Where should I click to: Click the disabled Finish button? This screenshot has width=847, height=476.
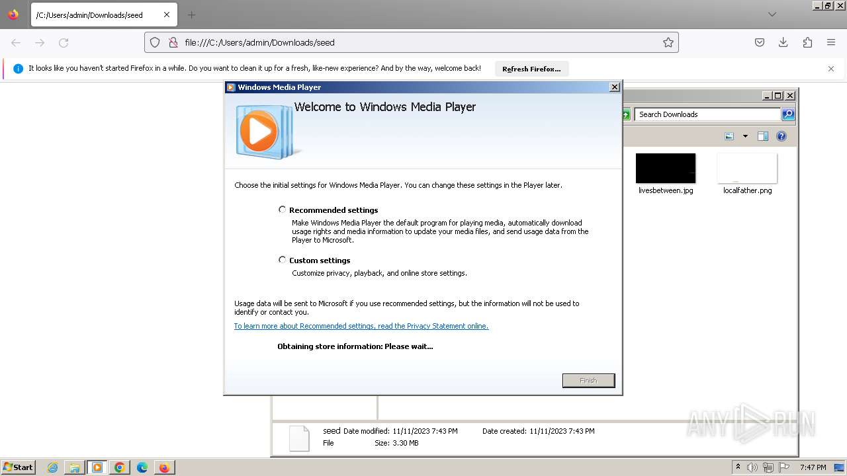pyautogui.click(x=588, y=380)
